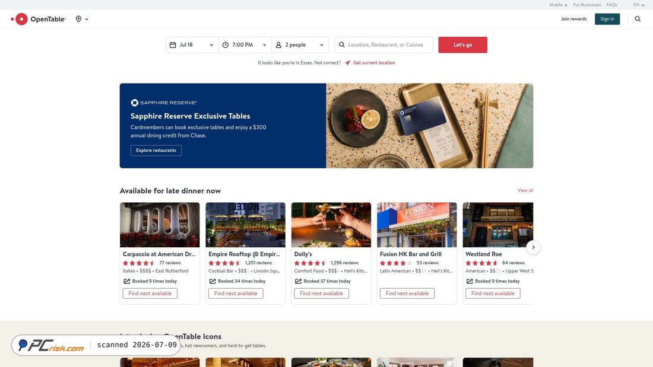Click Sapphire Reserve Exclusive Tables heading
The height and width of the screenshot is (367, 653).
click(191, 116)
